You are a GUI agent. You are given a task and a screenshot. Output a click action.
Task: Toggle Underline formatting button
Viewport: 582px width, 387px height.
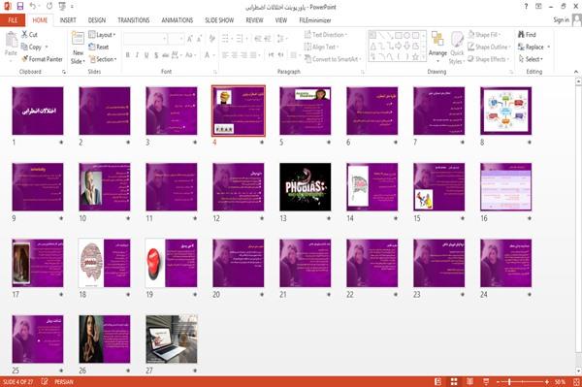pos(146,55)
